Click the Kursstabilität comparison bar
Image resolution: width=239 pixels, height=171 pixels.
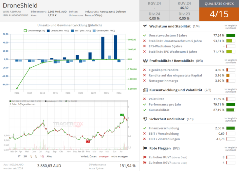tap(230, 110)
